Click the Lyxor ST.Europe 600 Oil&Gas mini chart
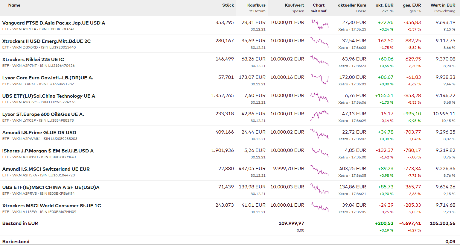 [x=319, y=116]
